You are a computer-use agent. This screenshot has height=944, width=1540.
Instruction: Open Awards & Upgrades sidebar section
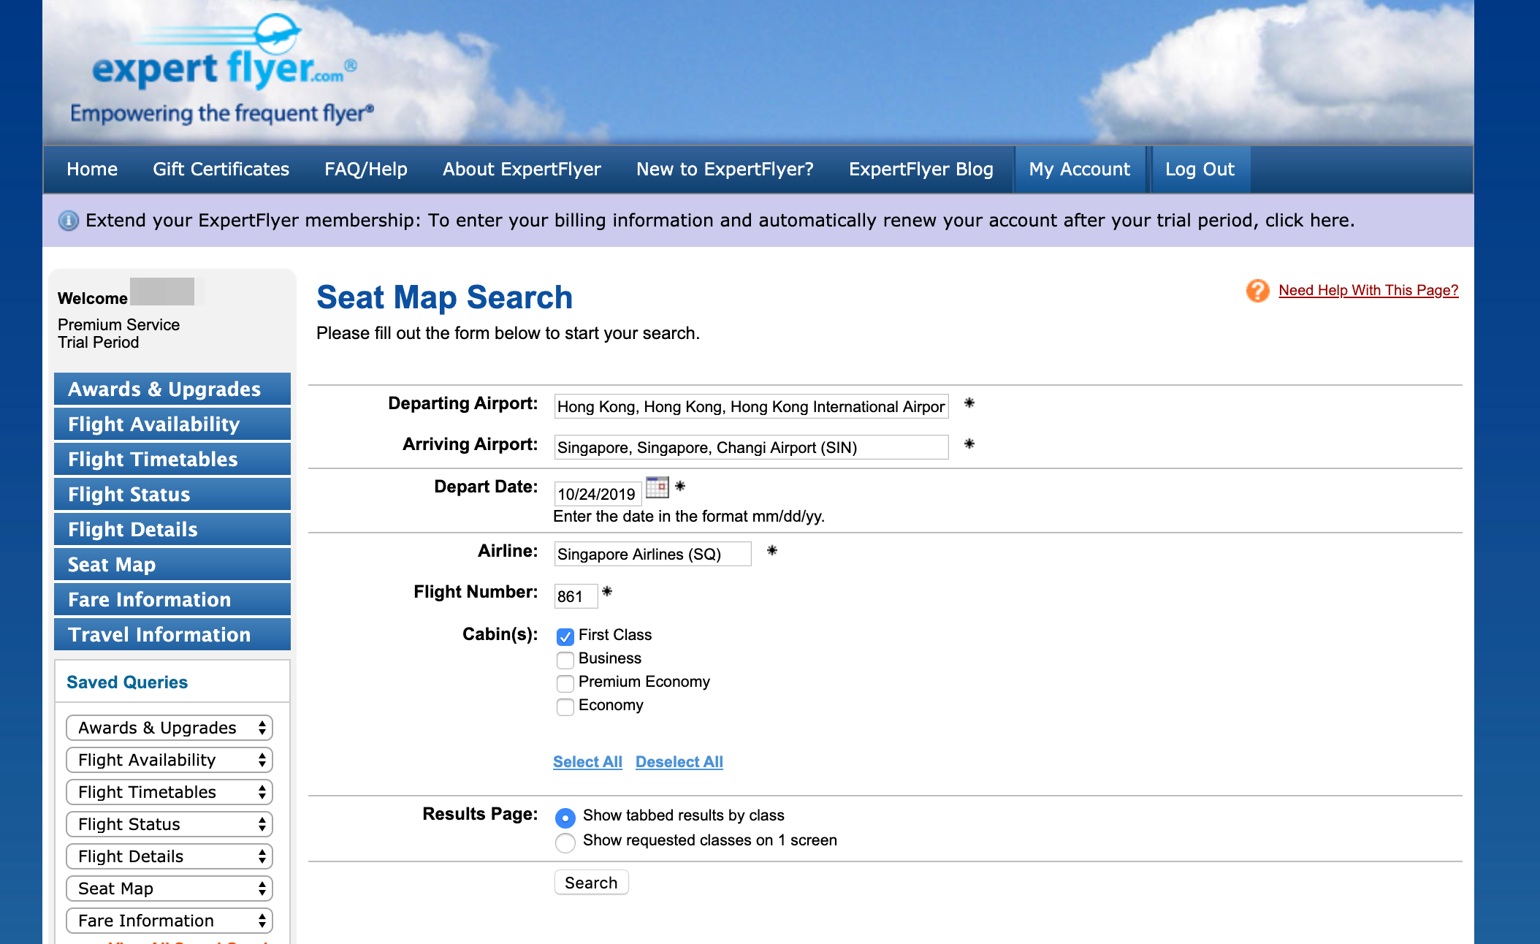(x=172, y=389)
